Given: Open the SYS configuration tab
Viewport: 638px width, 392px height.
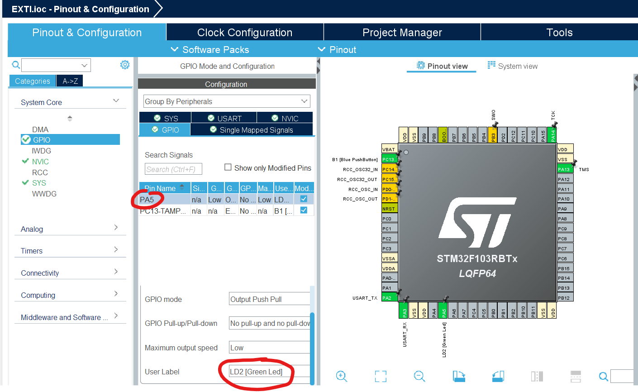Looking at the screenshot, I should point(166,118).
